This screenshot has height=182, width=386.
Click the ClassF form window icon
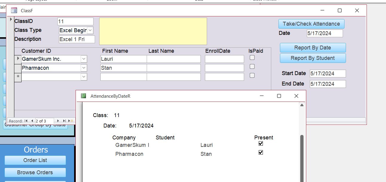[14, 10]
